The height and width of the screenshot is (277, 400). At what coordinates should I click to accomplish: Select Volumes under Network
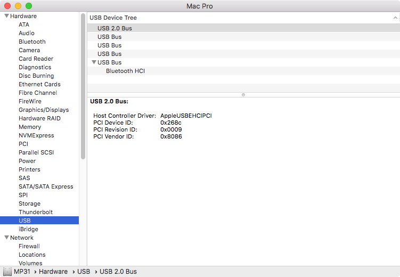coord(30,263)
